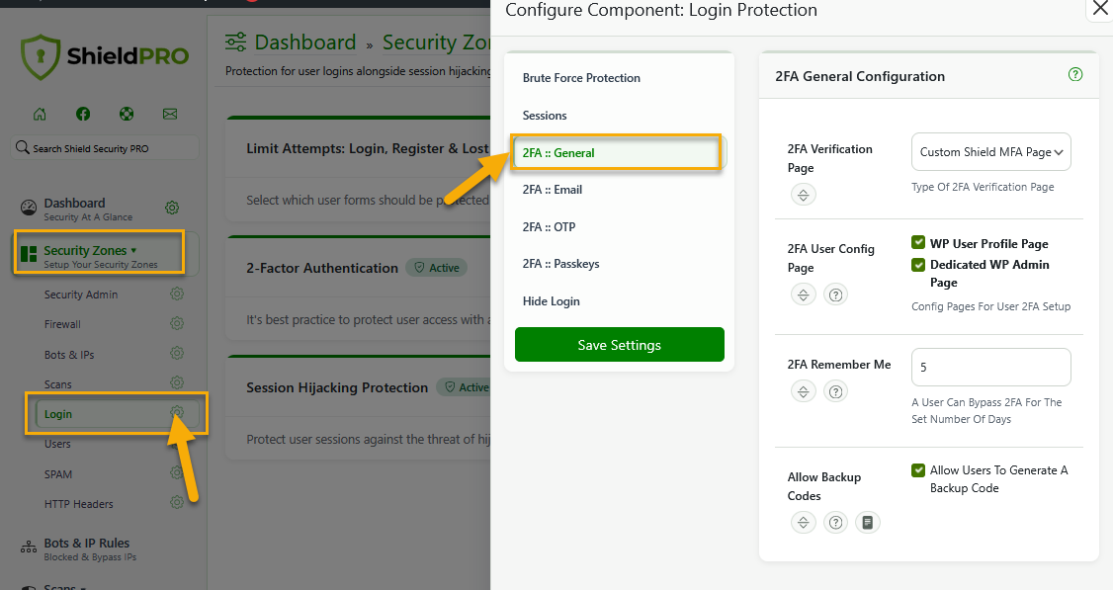
Task: Click the gear icon beside Firewall
Action: pyautogui.click(x=177, y=324)
